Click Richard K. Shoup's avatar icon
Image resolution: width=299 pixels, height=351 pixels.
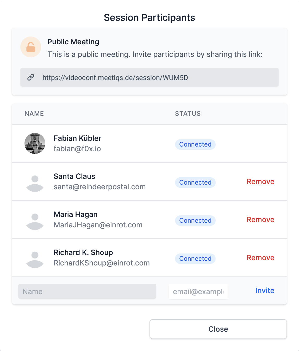[35, 260]
